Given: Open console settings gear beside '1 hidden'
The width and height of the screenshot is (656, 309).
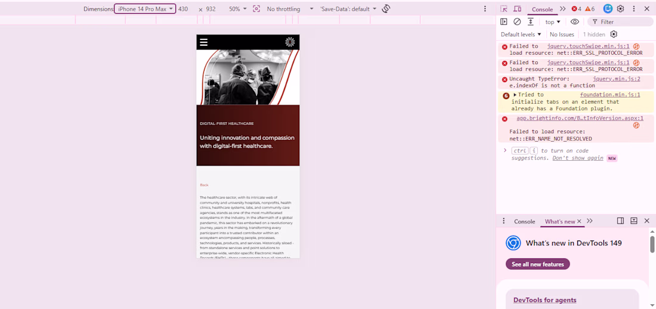Looking at the screenshot, I should [x=614, y=35].
